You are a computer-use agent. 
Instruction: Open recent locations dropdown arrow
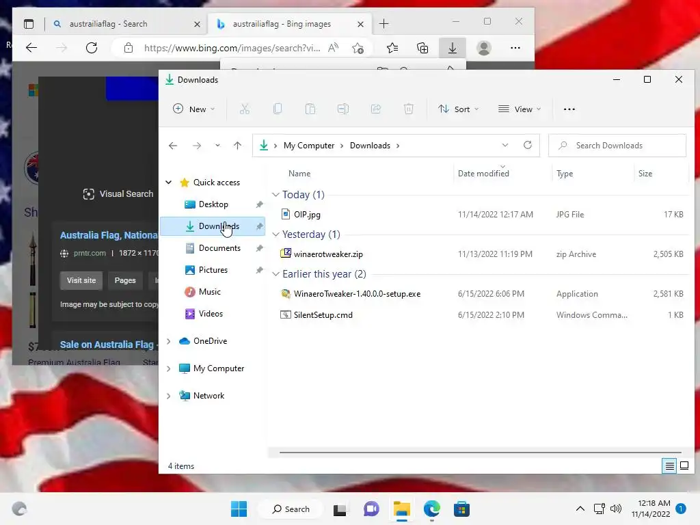coord(217,146)
